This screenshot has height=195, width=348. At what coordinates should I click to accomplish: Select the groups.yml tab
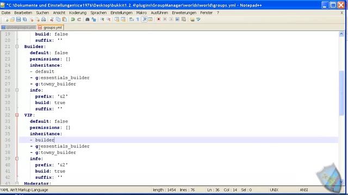[51, 28]
